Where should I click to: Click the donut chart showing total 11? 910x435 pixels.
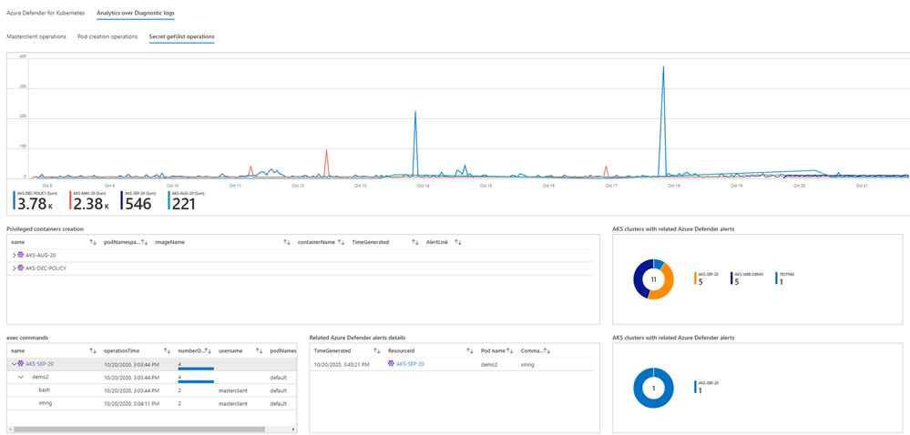(x=653, y=279)
